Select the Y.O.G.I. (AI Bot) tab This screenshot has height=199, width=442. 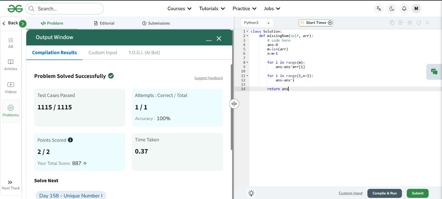(x=144, y=53)
